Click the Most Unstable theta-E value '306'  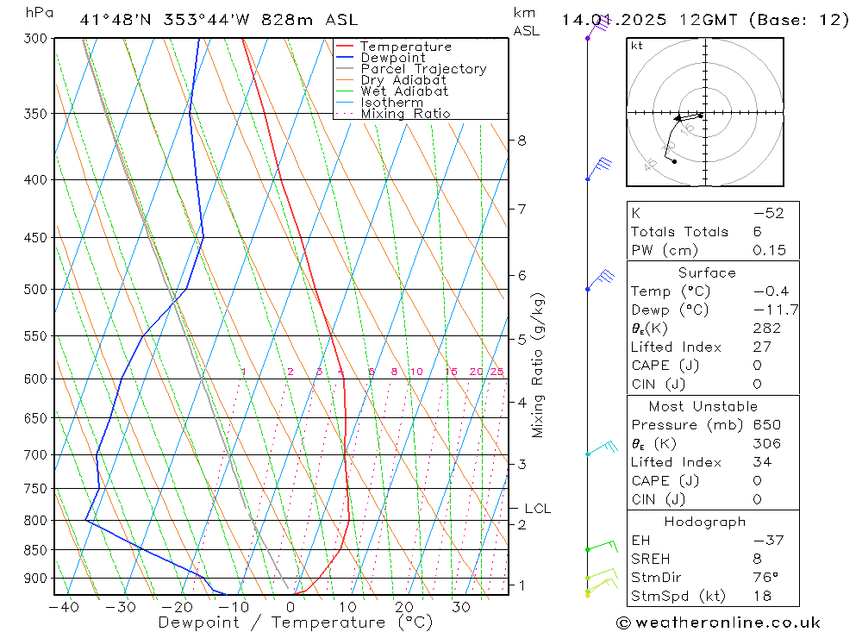767,443
